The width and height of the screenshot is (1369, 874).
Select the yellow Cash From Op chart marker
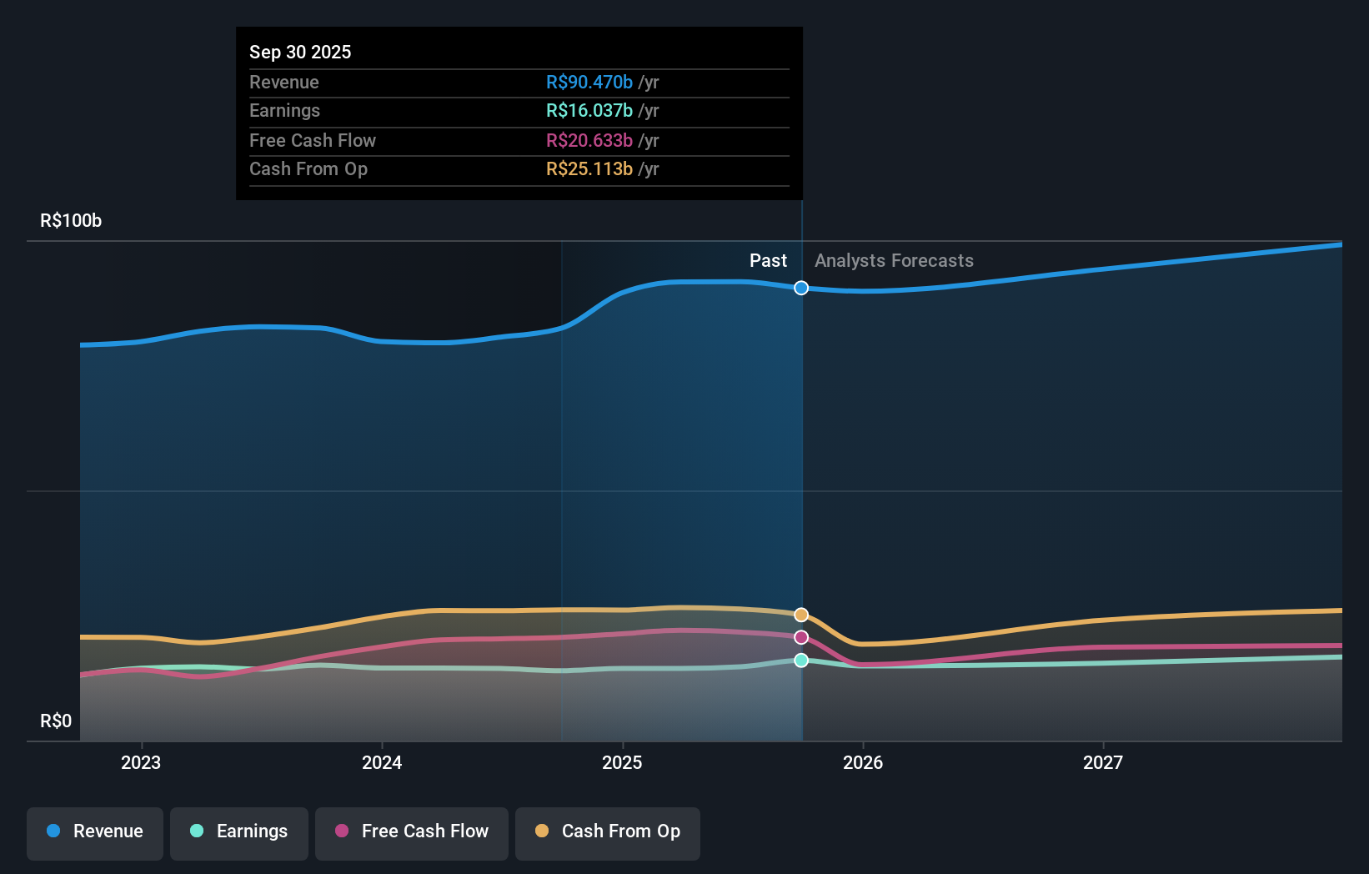point(801,614)
